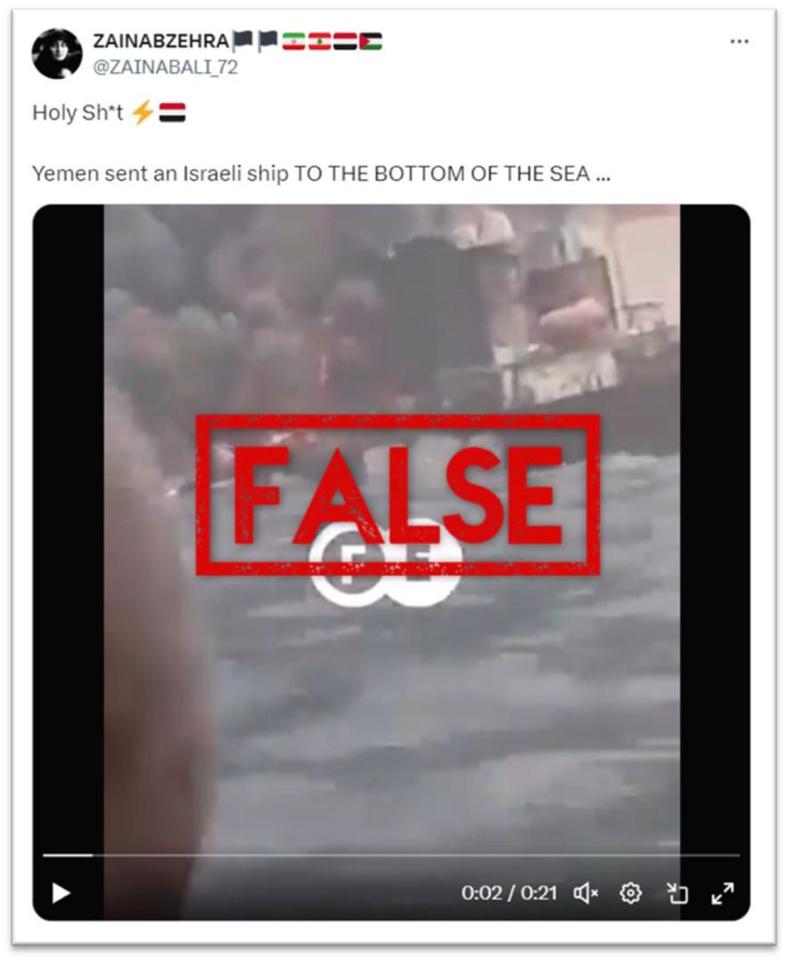This screenshot has height=962, width=788.
Task: Open the ZAINABZEHRA display name
Action: (x=161, y=41)
